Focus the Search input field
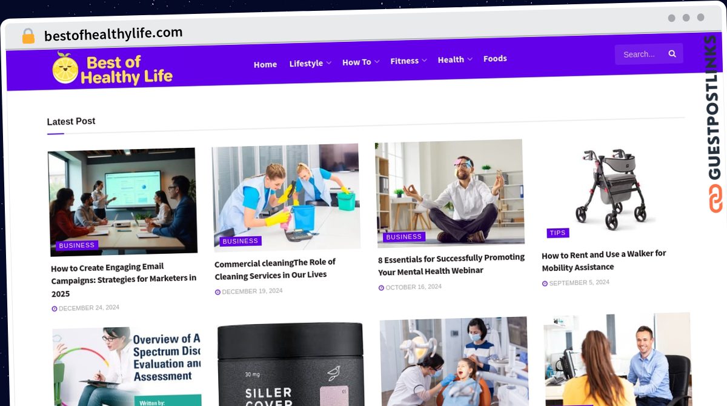The height and width of the screenshot is (406, 727). pyautogui.click(x=641, y=54)
